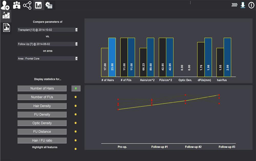Toggle the Number of Hairs green indicator
The height and width of the screenshot is (161, 256).
(76, 88)
